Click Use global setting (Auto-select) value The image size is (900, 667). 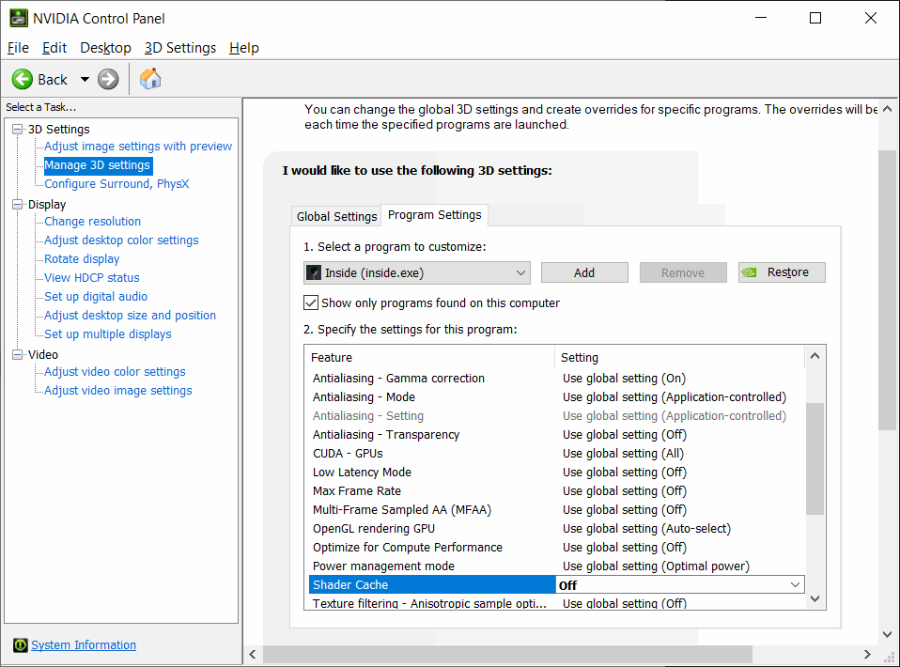pos(646,529)
